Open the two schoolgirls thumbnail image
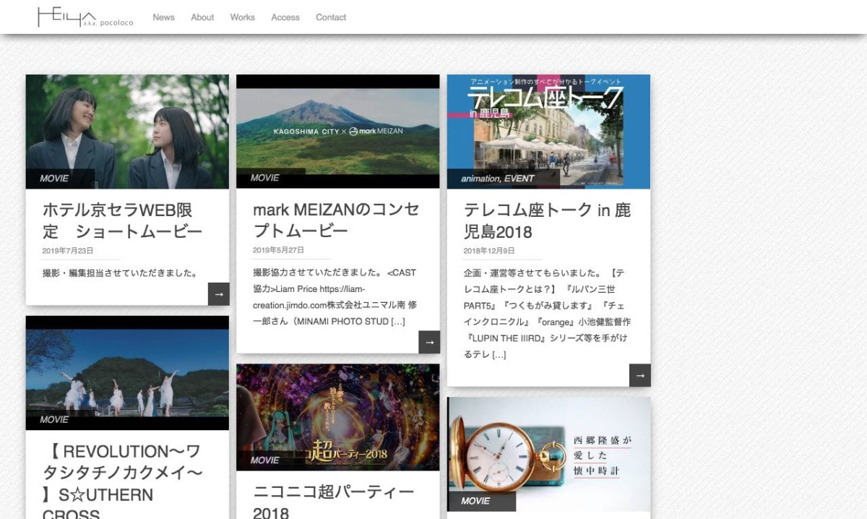 pyautogui.click(x=127, y=132)
